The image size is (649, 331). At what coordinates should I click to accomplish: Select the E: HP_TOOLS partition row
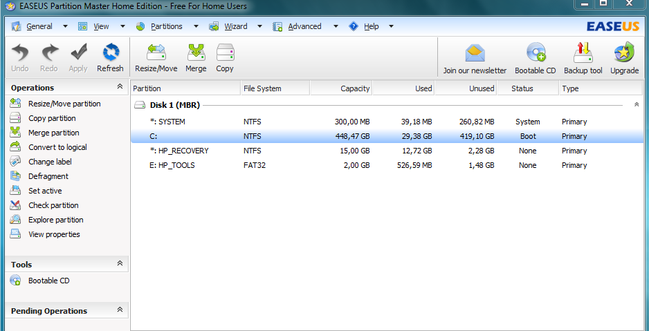click(387, 165)
